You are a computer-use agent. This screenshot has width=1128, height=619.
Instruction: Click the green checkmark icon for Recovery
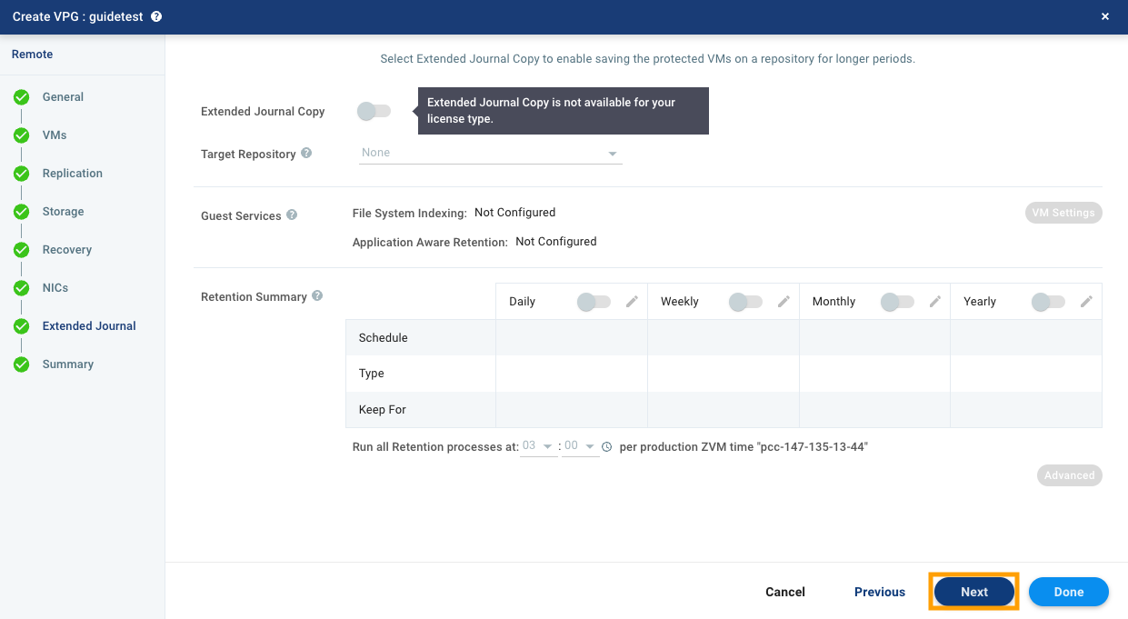22,250
